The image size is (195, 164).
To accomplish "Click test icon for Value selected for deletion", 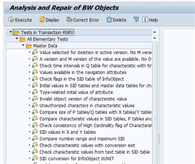I will pyautogui.click(x=35, y=52).
